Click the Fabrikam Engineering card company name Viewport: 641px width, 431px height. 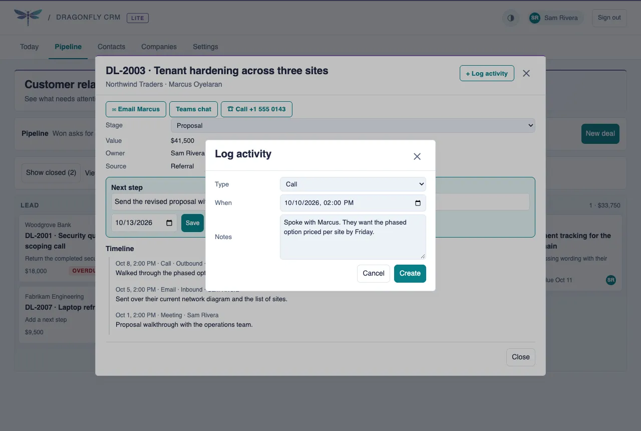[x=55, y=297]
